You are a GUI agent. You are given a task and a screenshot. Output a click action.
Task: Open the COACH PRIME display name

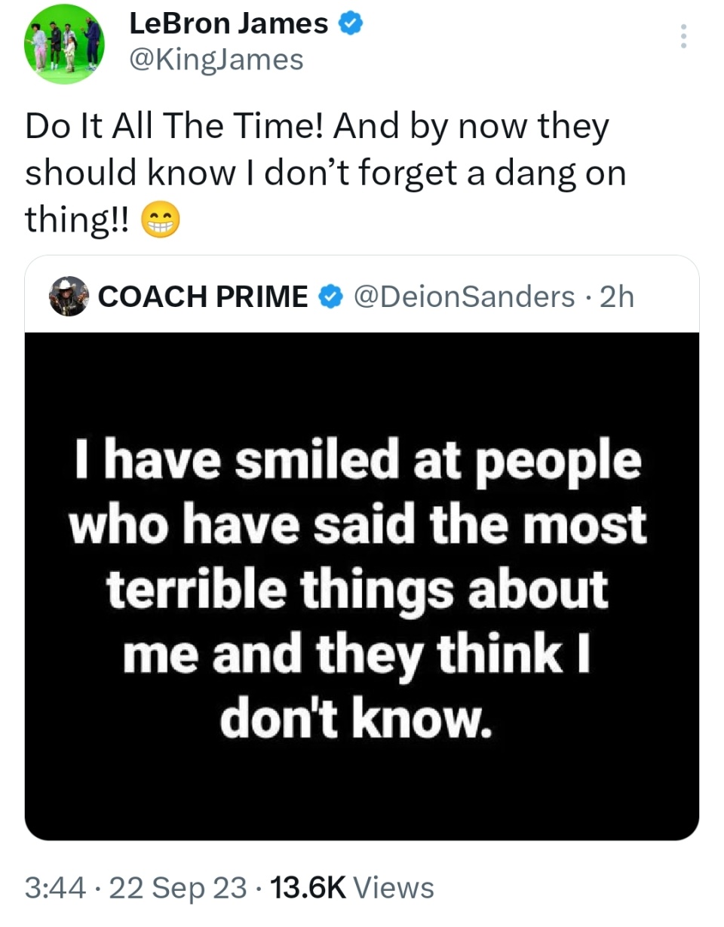(x=203, y=297)
